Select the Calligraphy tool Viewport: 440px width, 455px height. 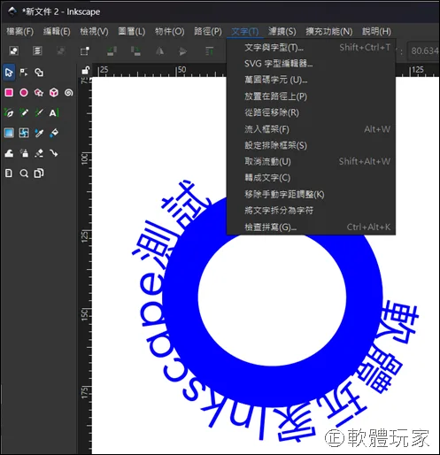(x=39, y=112)
